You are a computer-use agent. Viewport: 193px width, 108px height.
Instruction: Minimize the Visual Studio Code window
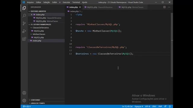156,2
